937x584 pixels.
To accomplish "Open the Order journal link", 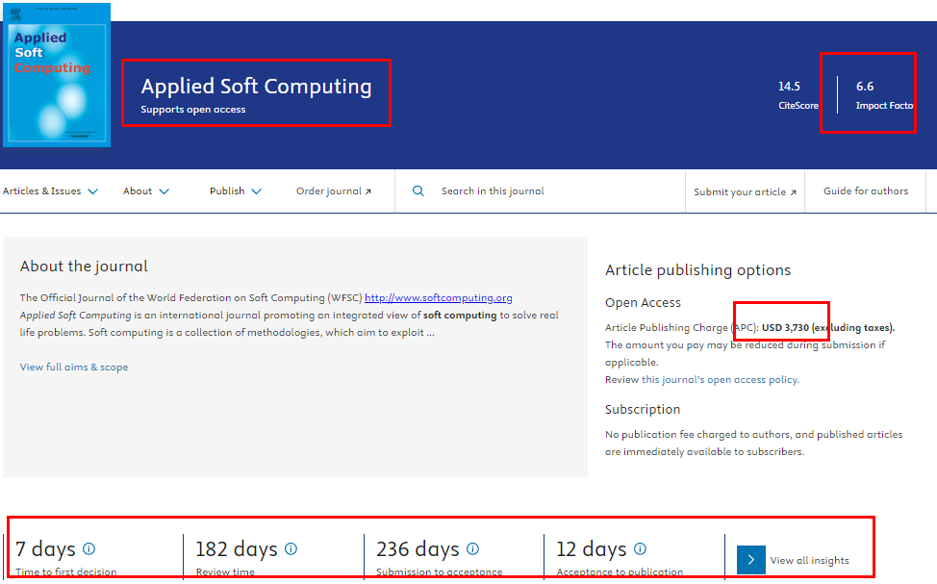I will (334, 191).
